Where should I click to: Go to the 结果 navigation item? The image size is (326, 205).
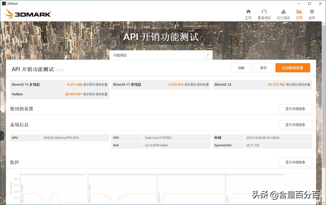coord(299,14)
